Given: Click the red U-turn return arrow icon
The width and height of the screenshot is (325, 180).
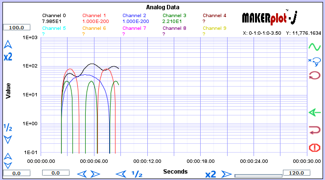Looking at the screenshot, I should (x=315, y=130).
